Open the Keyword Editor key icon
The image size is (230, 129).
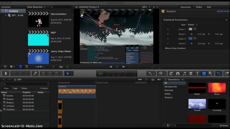(35, 73)
